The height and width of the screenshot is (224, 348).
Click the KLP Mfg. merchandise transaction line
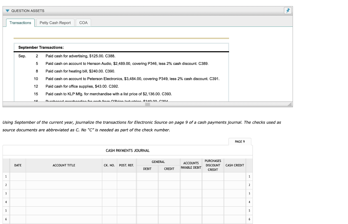pos(109,94)
